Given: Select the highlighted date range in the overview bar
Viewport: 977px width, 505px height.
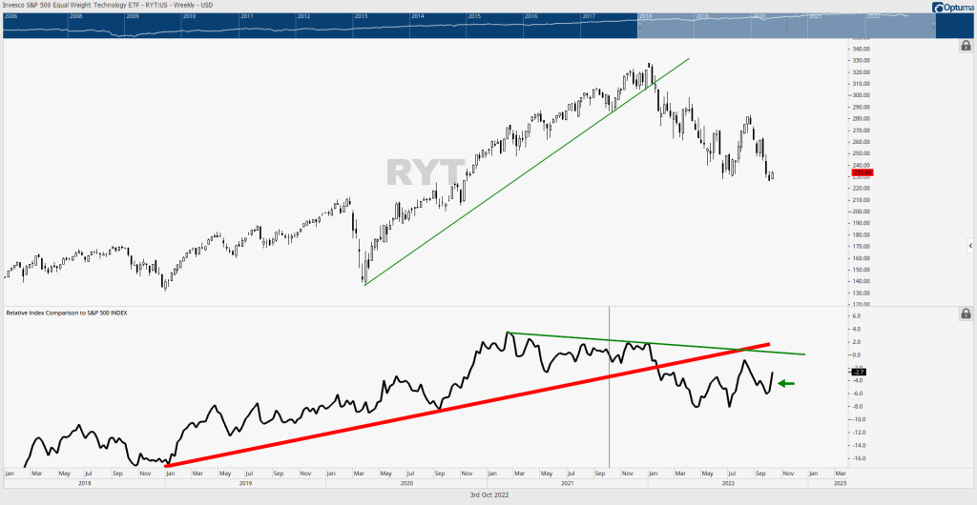Looking at the screenshot, I should pos(786,26).
